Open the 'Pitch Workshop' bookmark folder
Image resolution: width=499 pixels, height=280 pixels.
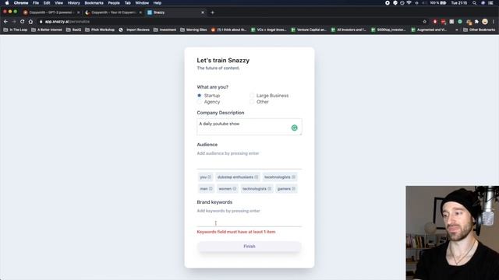pos(100,30)
